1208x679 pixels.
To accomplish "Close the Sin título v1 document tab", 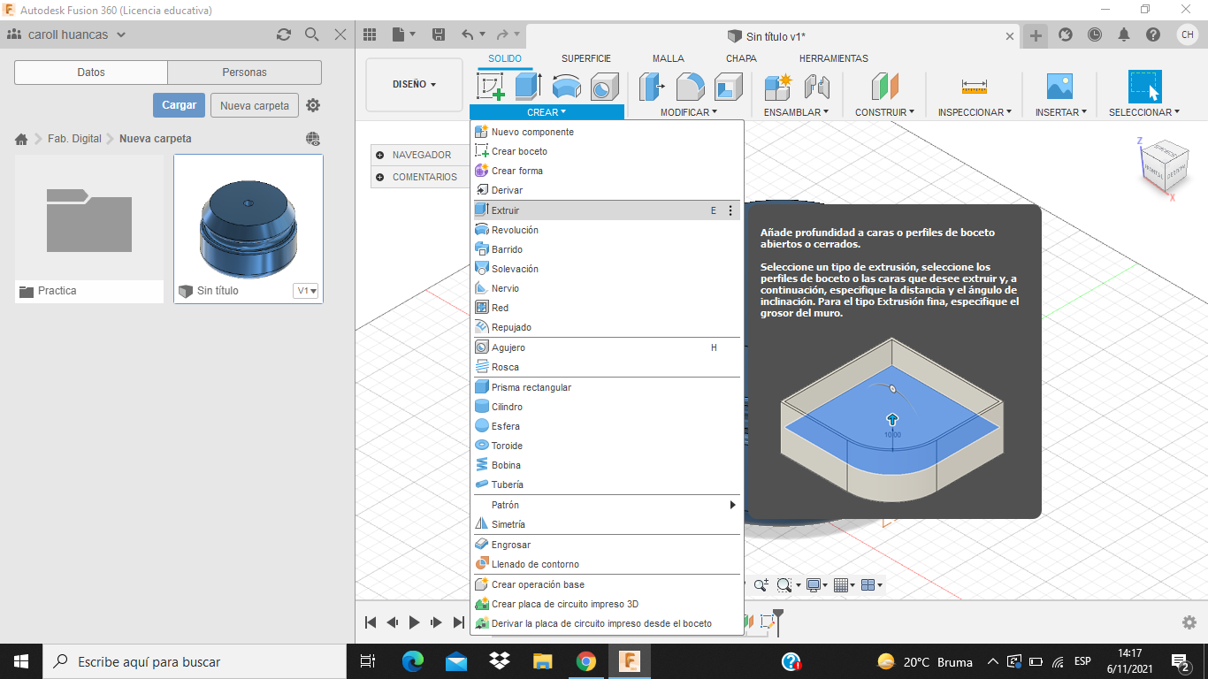I will click(x=1011, y=36).
